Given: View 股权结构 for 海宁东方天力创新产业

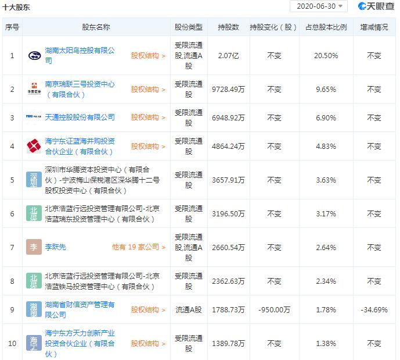Looking at the screenshot, I should (148, 344).
